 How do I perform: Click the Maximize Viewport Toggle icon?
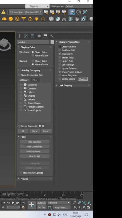pos(89,207)
